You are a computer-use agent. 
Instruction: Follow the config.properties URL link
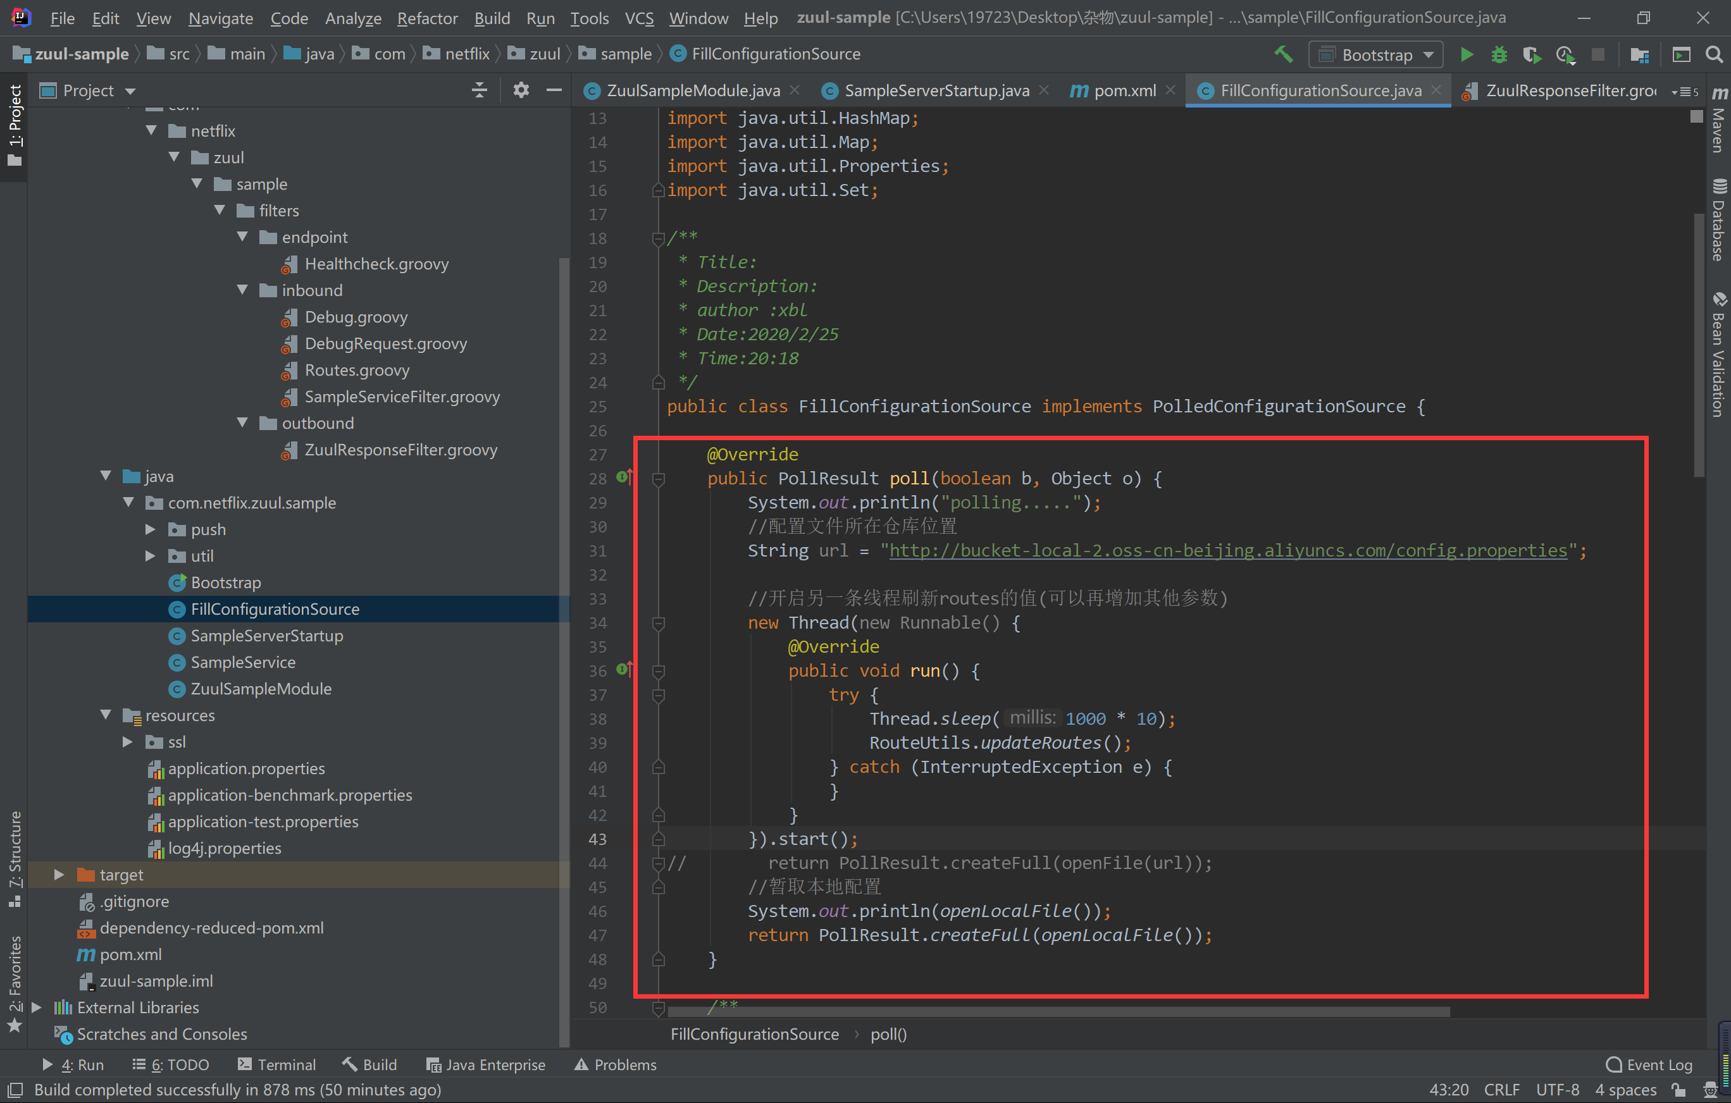[x=1228, y=550]
